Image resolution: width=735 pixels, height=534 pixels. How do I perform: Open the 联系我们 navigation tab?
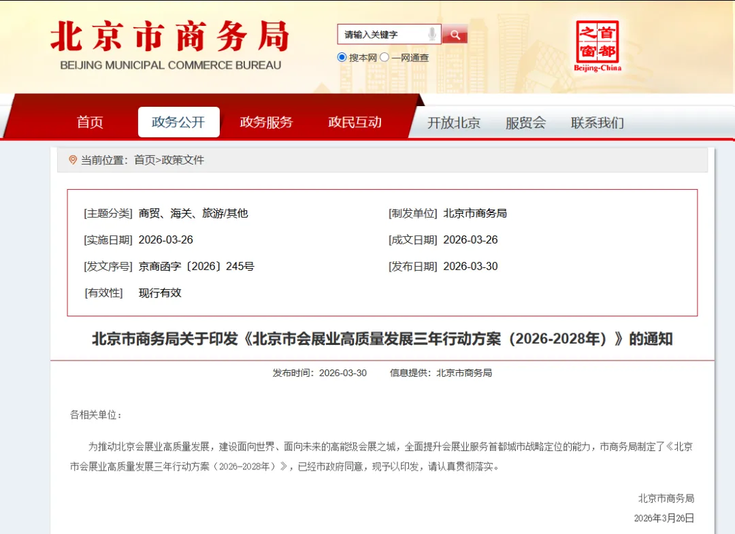point(598,122)
